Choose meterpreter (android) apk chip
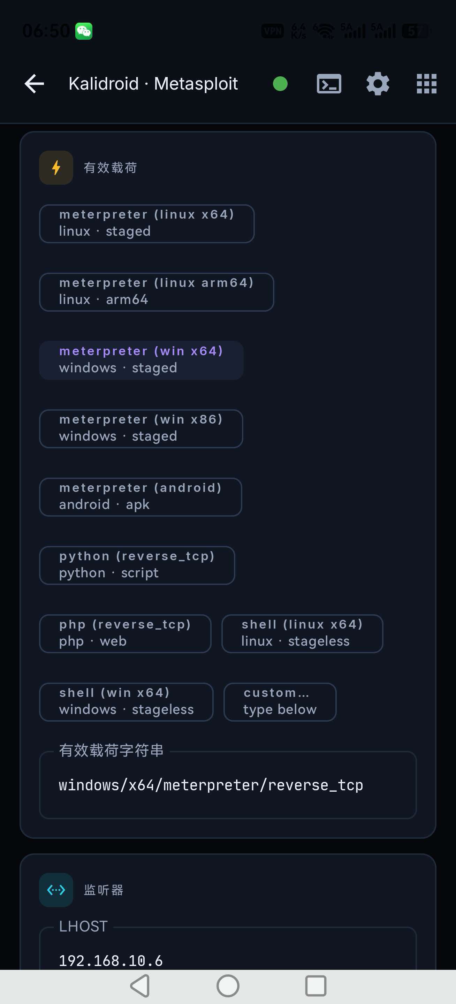Viewport: 456px width, 1004px height. point(141,497)
